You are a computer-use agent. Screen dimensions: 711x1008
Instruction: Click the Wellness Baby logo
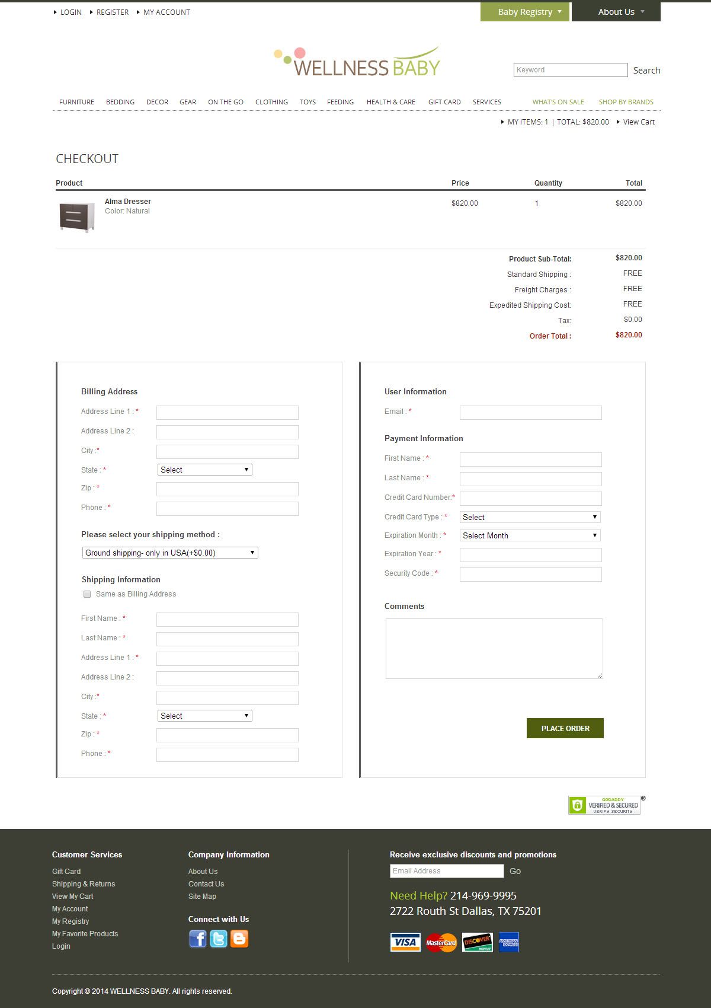(357, 62)
